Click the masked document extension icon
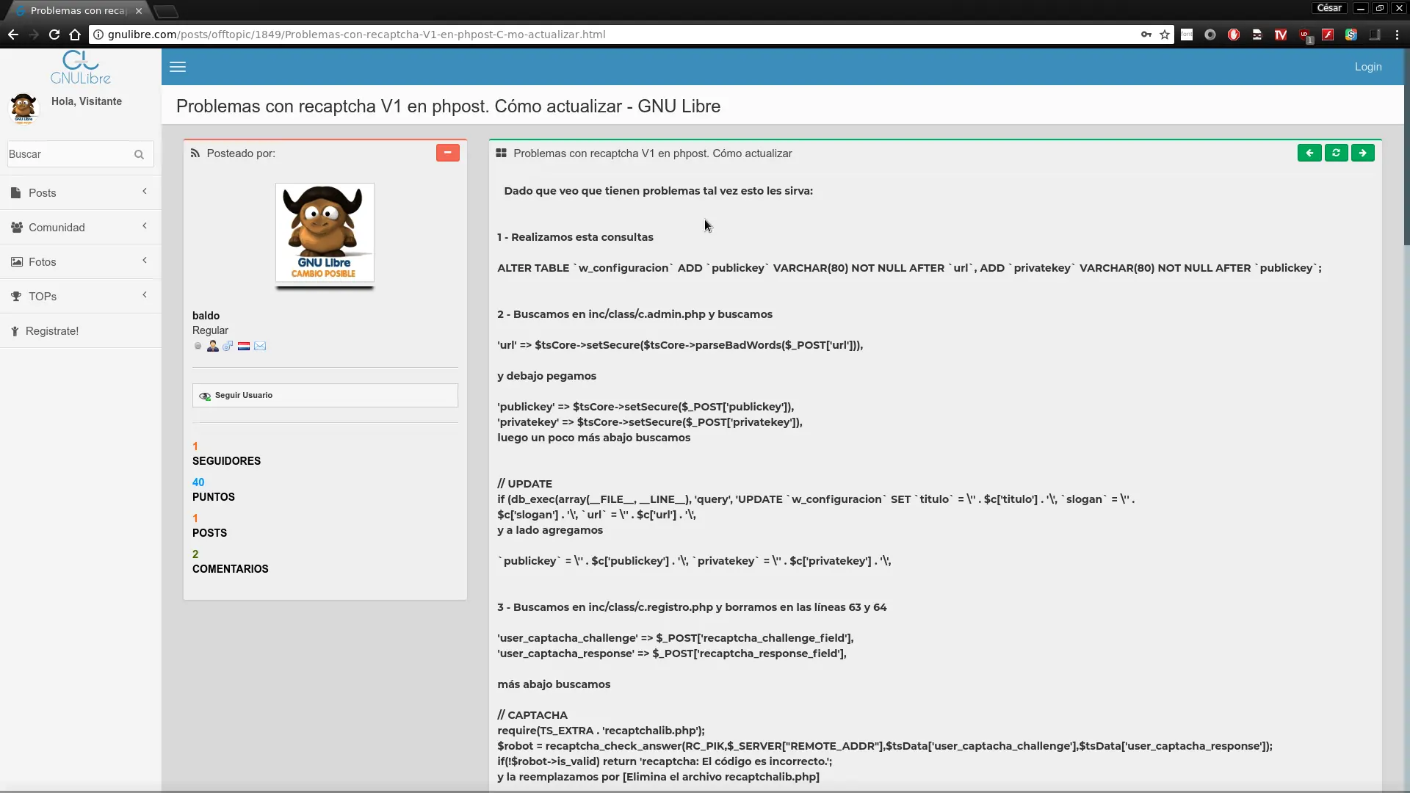The height and width of the screenshot is (793, 1410). [x=1257, y=35]
